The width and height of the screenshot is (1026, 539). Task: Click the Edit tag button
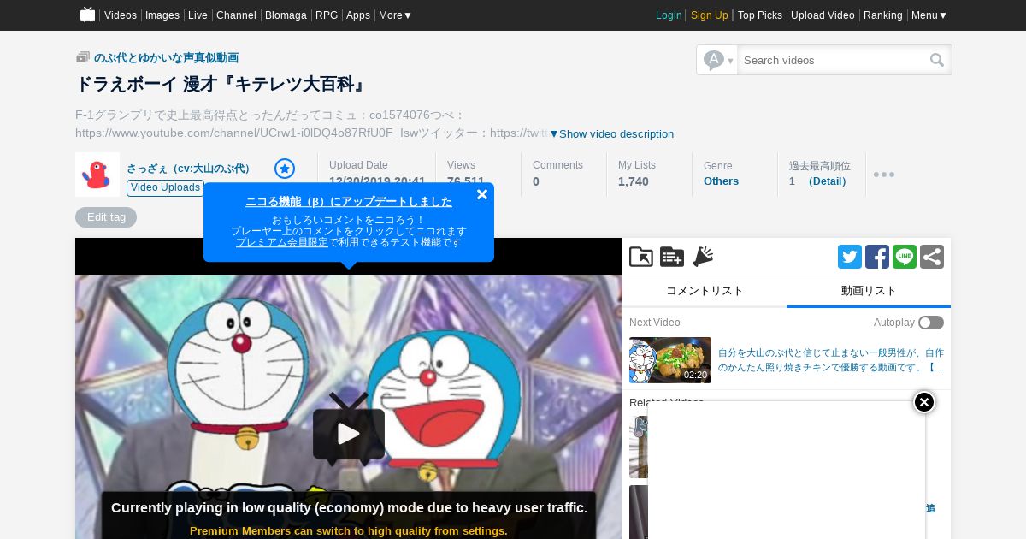click(x=106, y=217)
